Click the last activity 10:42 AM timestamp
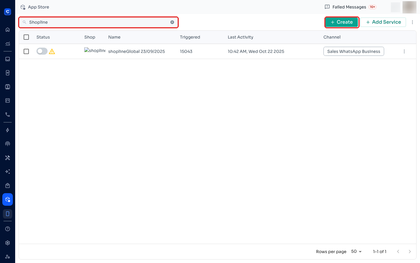 click(x=256, y=51)
